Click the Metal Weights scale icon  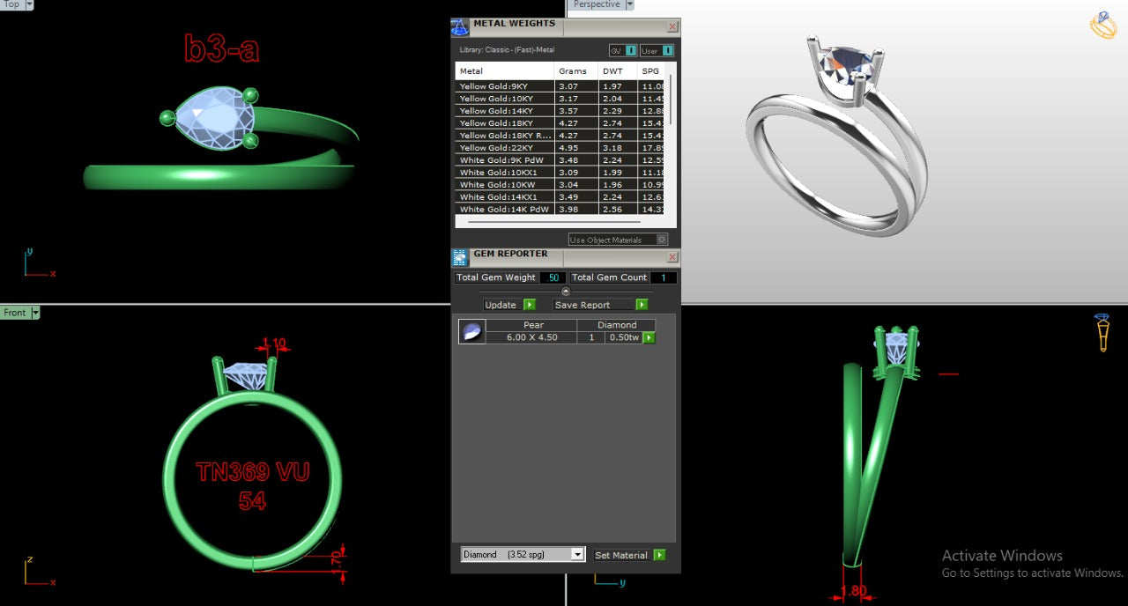click(460, 27)
